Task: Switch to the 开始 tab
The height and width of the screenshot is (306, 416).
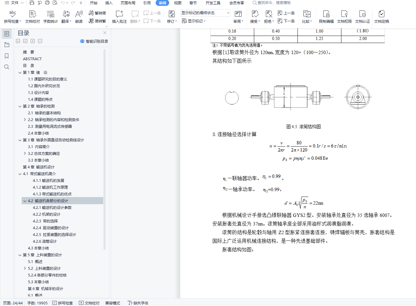Action: point(94,3)
